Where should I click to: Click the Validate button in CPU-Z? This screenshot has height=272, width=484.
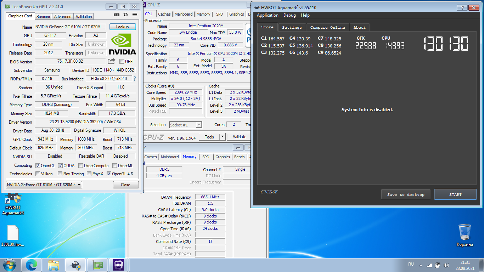tap(240, 137)
